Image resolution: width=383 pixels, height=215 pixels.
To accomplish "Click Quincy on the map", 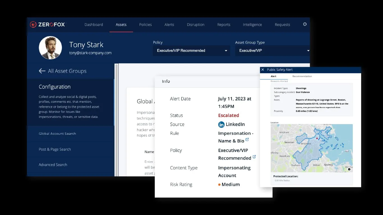I will 328,165.
